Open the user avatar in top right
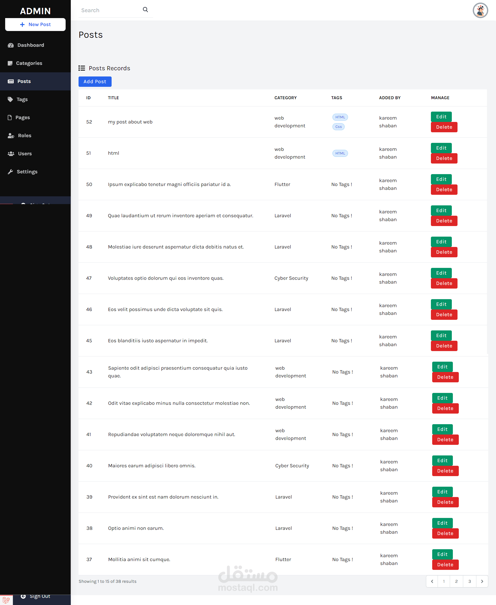 pyautogui.click(x=480, y=10)
